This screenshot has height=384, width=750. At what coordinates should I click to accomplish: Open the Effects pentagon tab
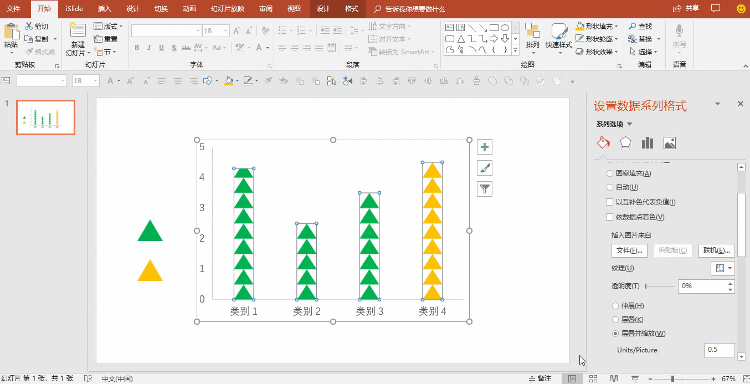[625, 143]
